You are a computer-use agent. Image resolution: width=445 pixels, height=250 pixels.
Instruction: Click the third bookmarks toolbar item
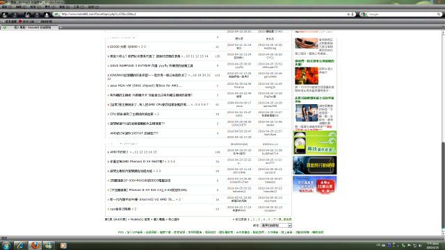click(44, 22)
